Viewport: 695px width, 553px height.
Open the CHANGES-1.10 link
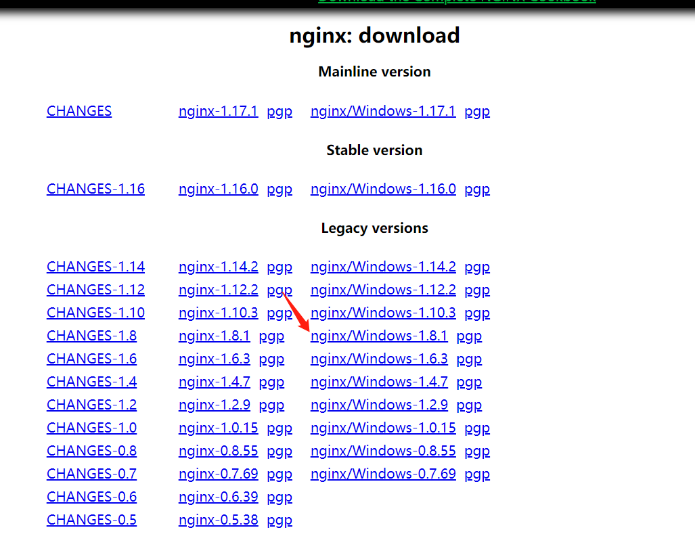95,313
